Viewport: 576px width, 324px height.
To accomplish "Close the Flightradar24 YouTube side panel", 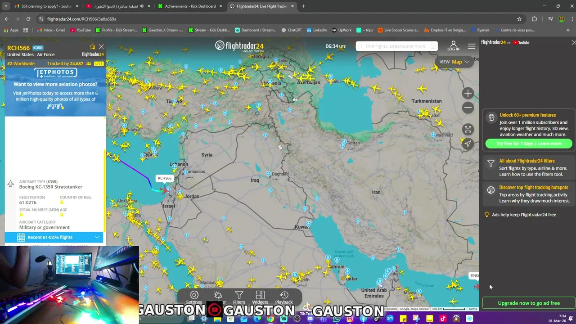I will click(x=573, y=42).
